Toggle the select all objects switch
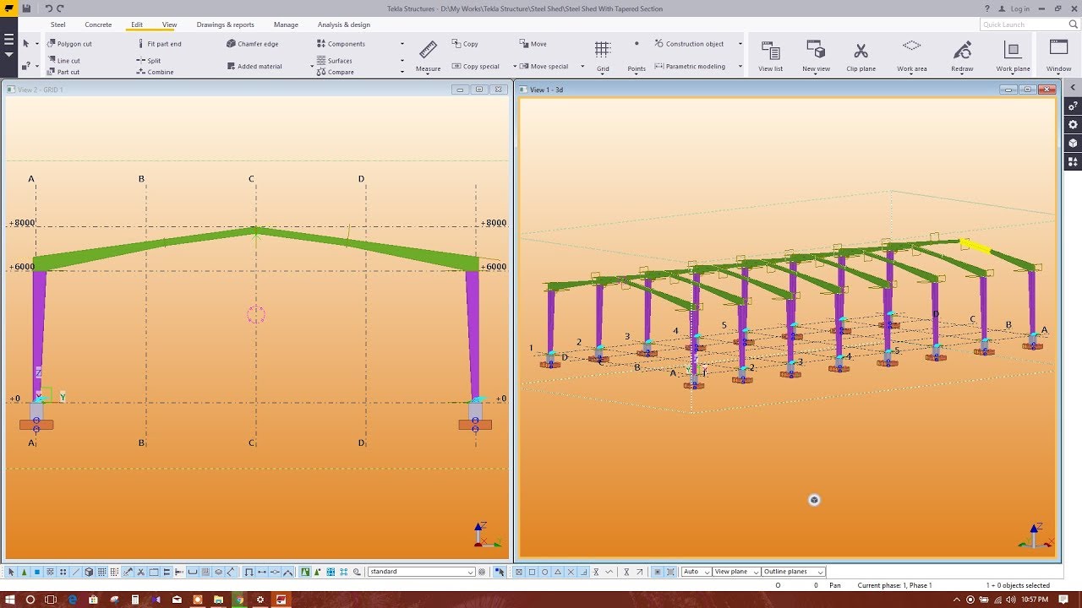 [11, 572]
